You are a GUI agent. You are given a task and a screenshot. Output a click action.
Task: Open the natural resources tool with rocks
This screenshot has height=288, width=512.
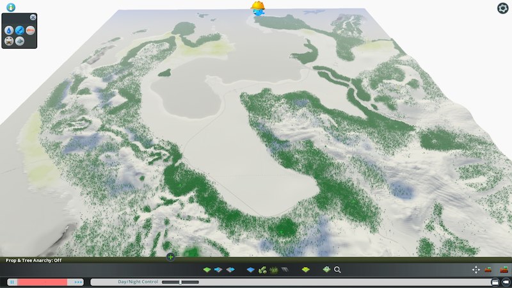[x=262, y=270]
